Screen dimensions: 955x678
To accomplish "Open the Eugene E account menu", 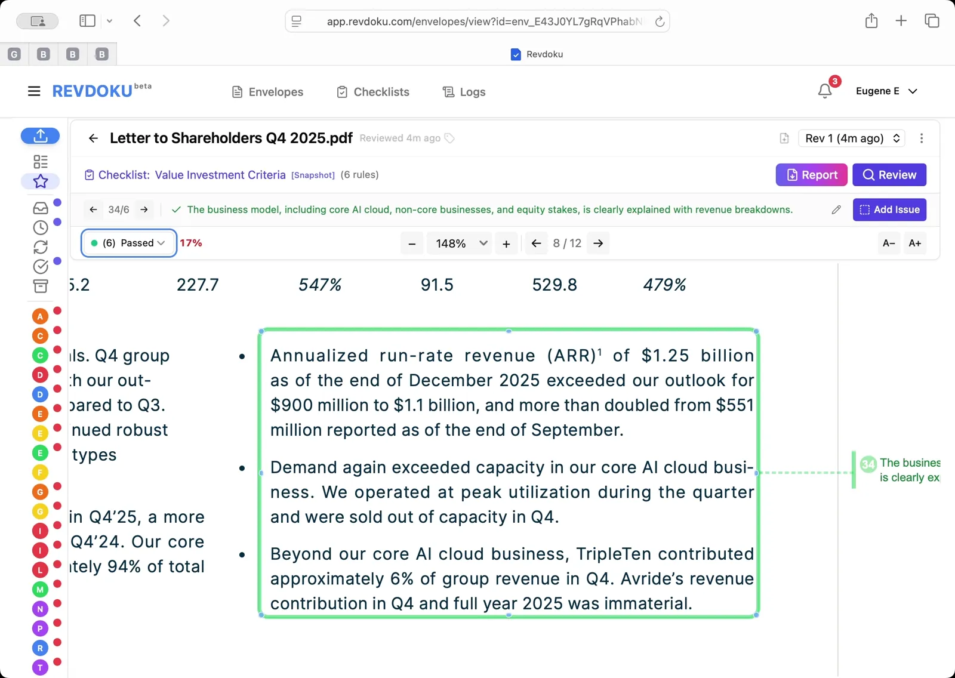I will pos(887,91).
